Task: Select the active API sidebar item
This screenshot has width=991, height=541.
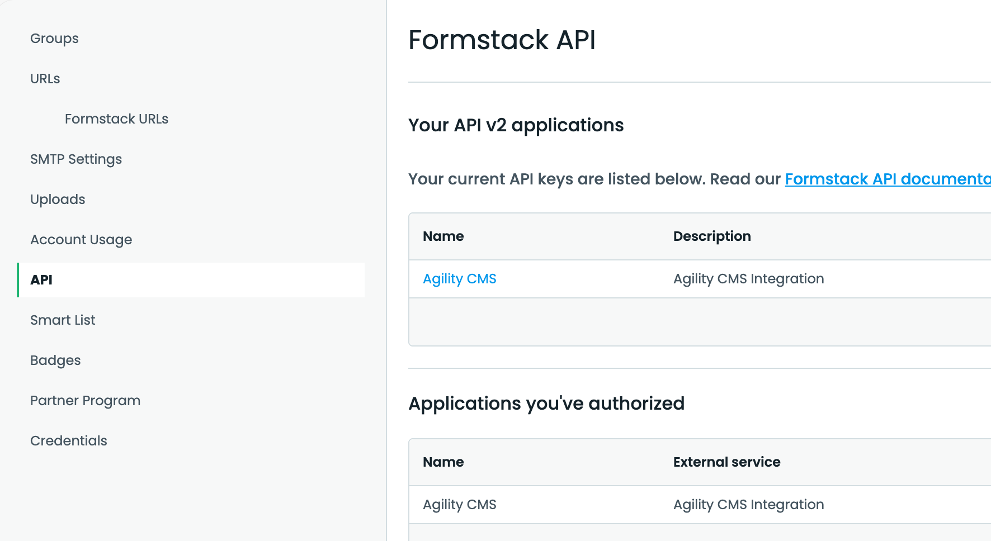Action: point(191,280)
